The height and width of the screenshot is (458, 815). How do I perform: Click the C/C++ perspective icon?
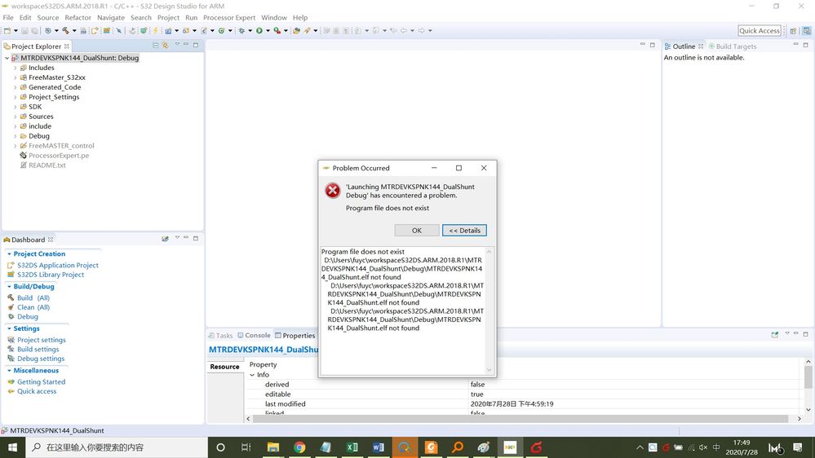tap(807, 31)
